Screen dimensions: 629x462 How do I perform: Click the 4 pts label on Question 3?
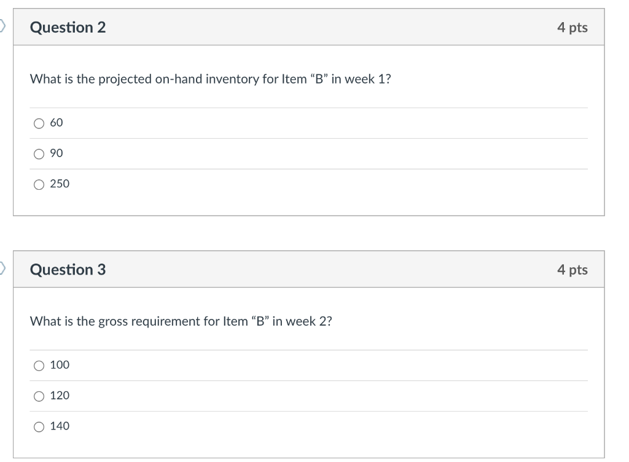coord(572,269)
